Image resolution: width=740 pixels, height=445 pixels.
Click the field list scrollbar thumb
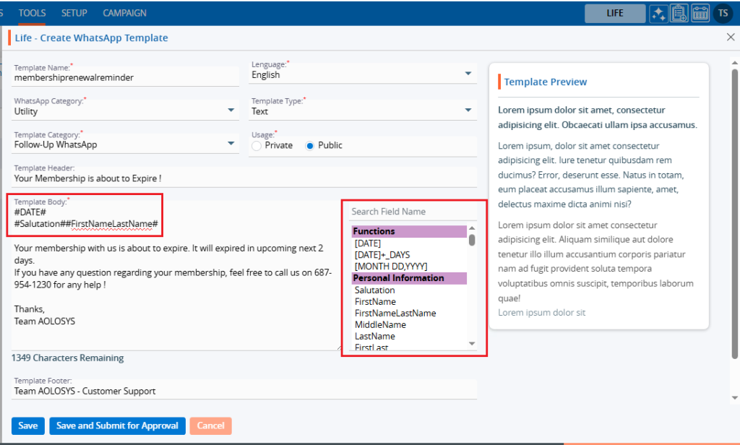(472, 239)
